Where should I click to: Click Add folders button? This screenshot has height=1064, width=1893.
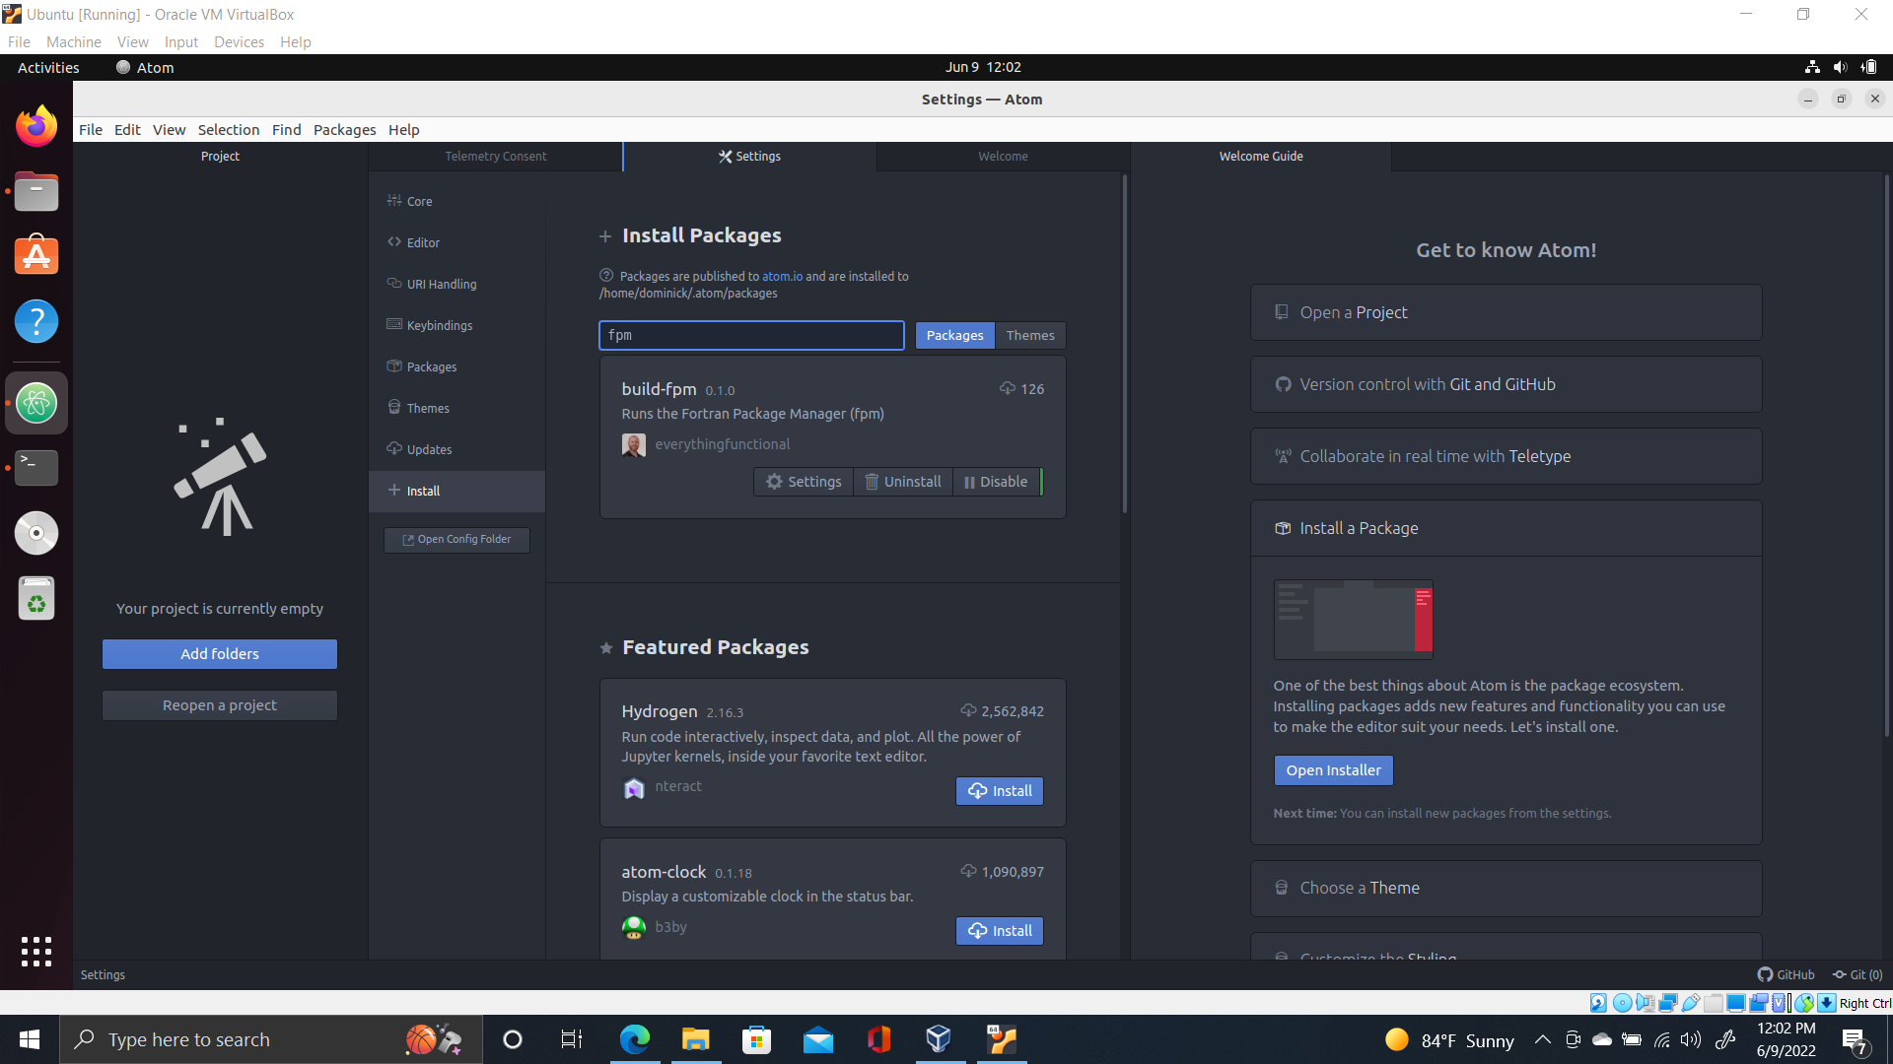pyautogui.click(x=220, y=654)
